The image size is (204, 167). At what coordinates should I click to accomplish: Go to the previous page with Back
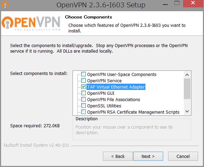coord(118,156)
